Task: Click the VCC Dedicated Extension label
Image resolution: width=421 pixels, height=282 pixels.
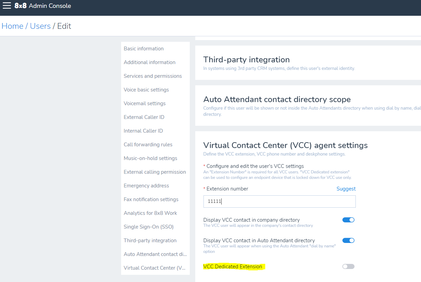Action: point(233,267)
